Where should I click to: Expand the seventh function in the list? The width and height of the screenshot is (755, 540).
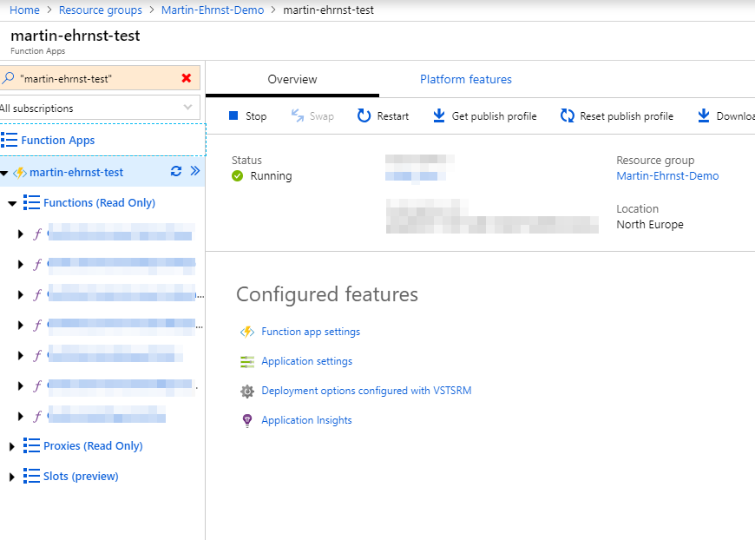20,416
